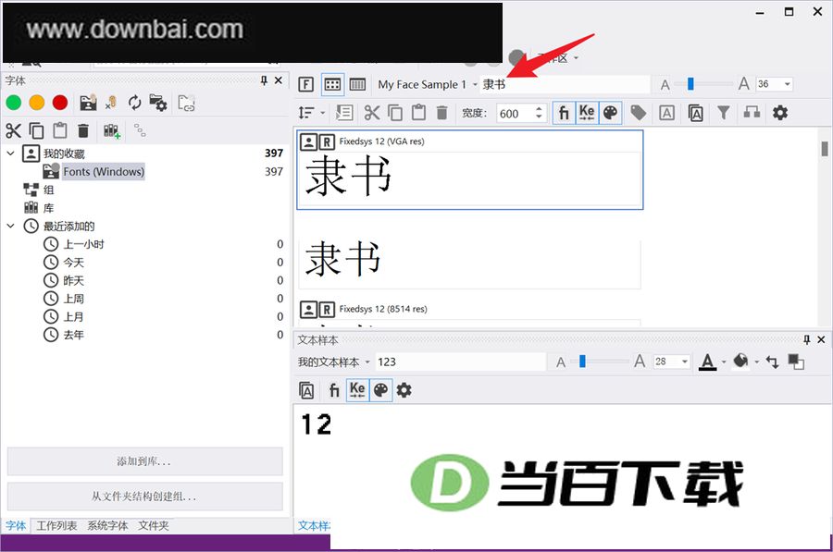This screenshot has height=552, width=833.
Task: Click the red status circle in the 字体 panel
Action: [60, 103]
